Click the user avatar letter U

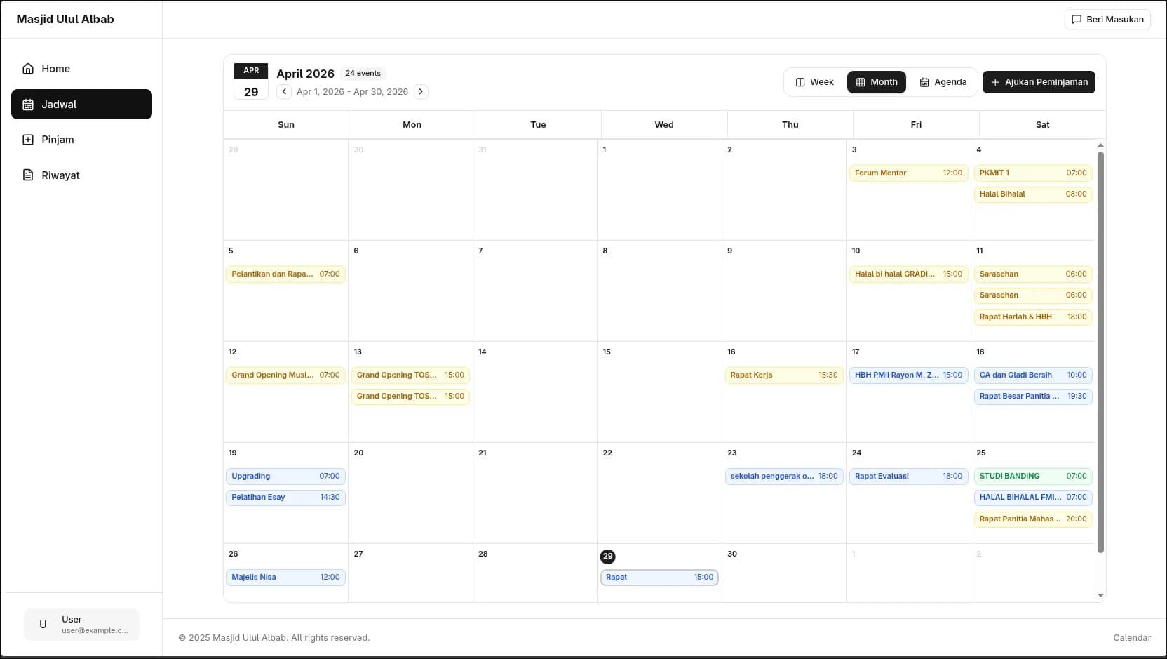point(43,625)
